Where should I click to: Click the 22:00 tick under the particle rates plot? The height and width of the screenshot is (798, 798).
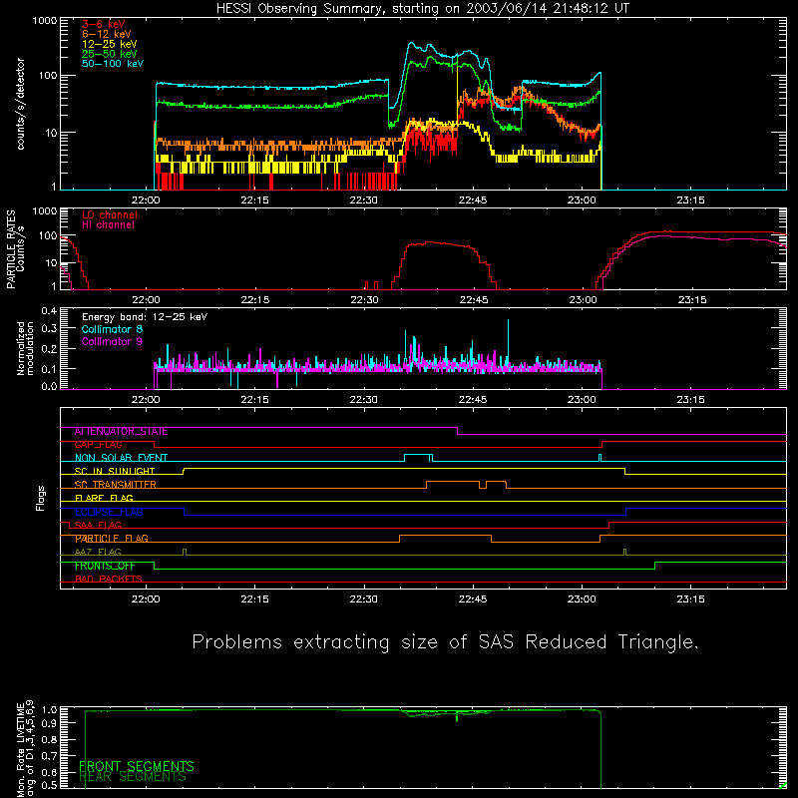146,300
